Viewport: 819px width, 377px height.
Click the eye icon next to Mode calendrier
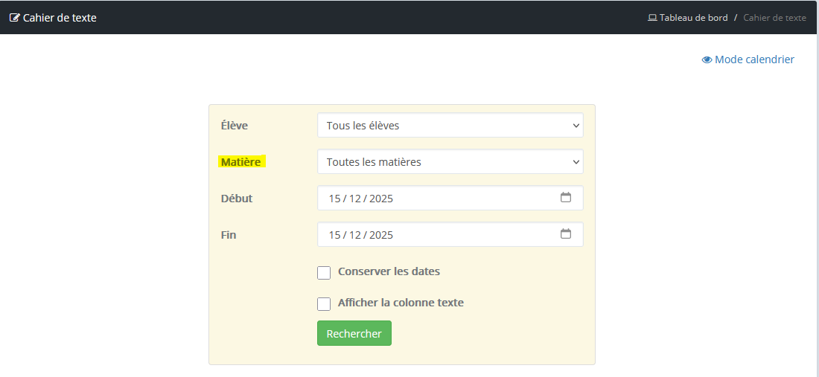[x=707, y=59]
